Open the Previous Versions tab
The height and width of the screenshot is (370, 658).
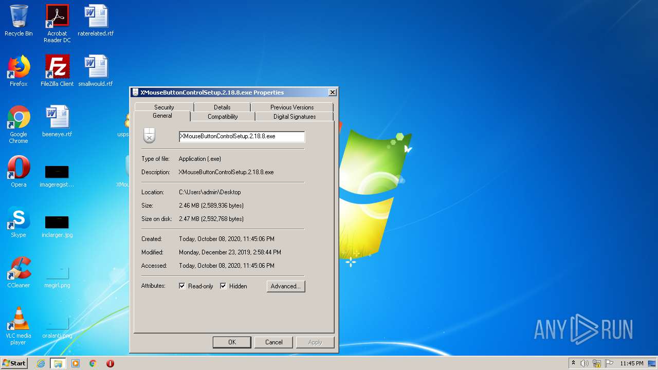tap(292, 107)
